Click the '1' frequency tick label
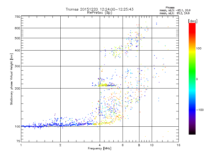 point(21,145)
